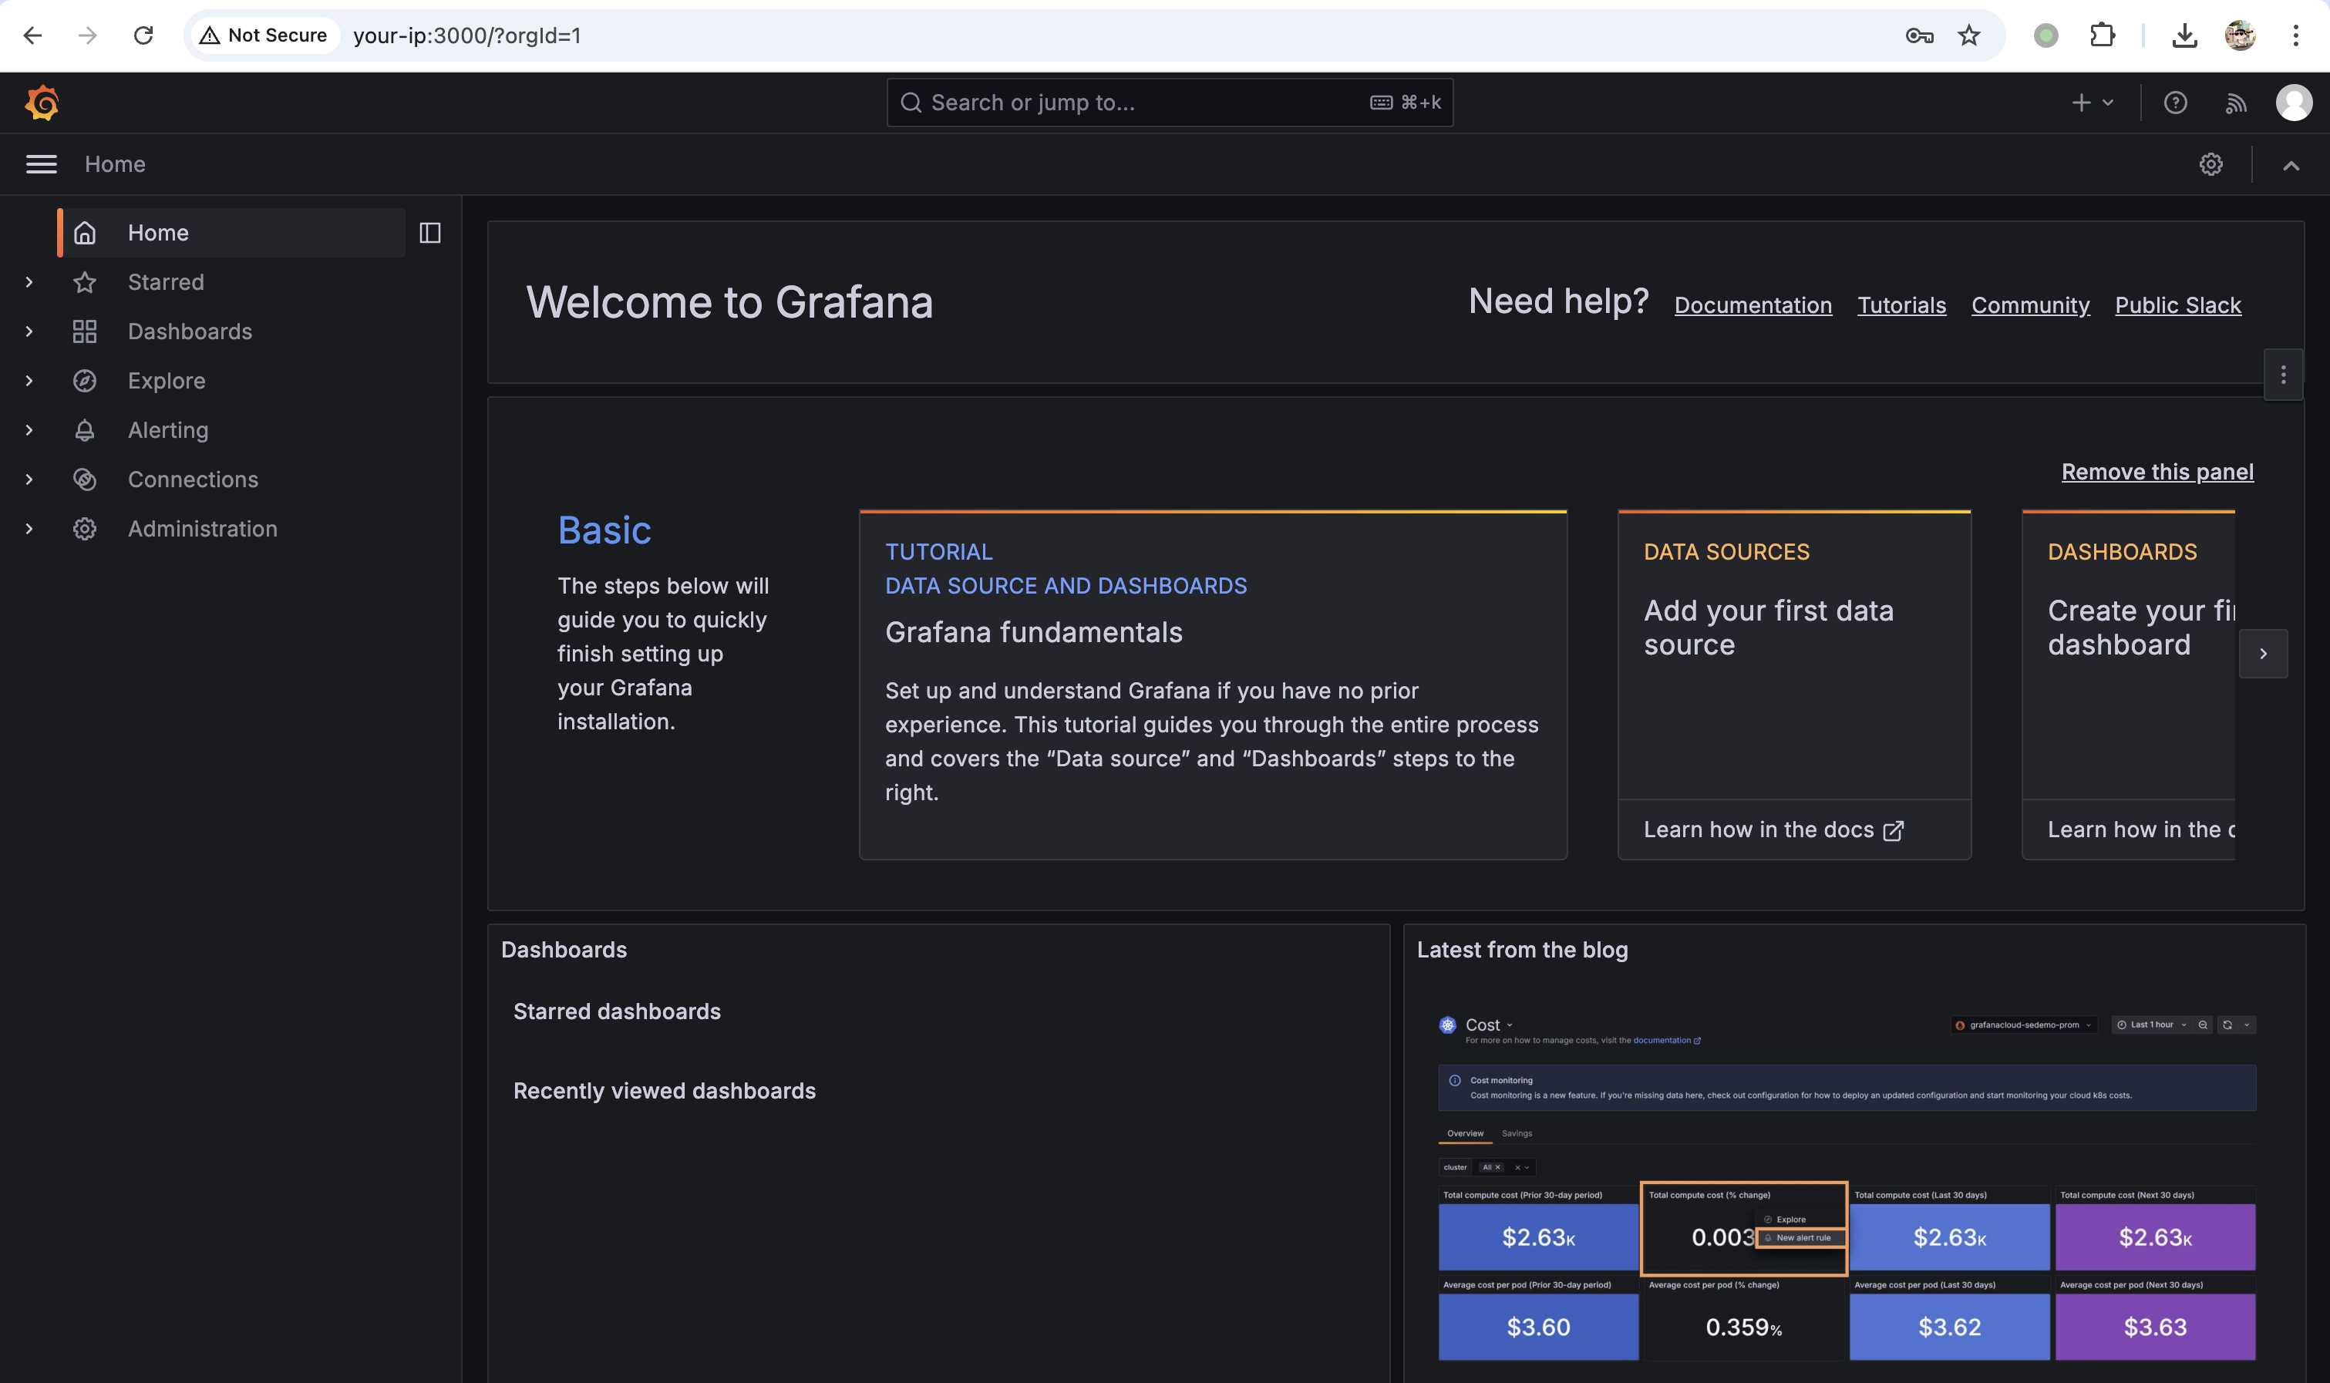Select Explore in the sidebar menu

(166, 381)
